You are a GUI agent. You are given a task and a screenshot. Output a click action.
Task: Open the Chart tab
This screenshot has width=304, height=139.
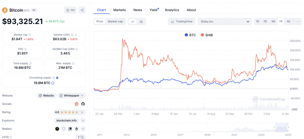coord(102,10)
